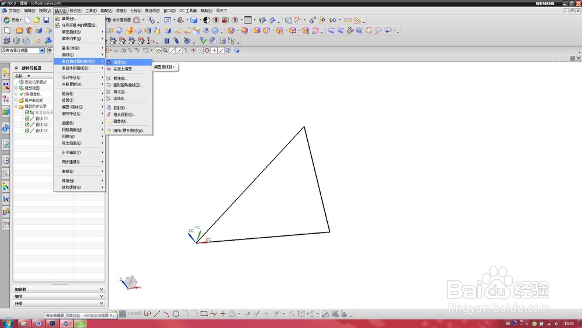Click the 开始 Start button in toolbar
This screenshot has height=328, width=582.
[12, 20]
